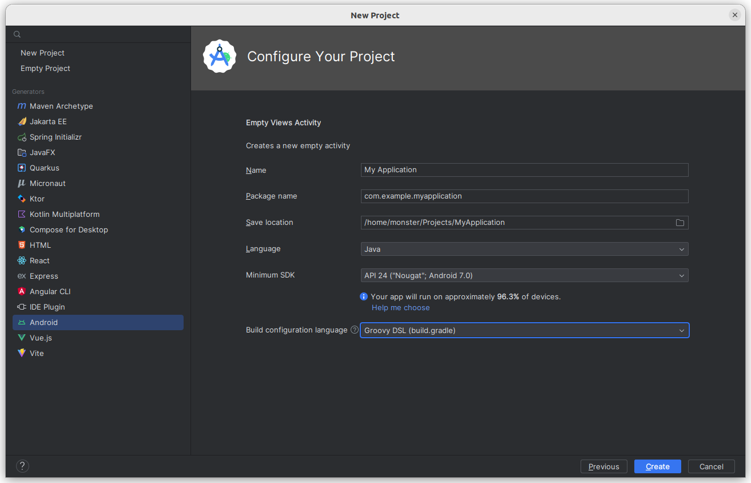Click the Package name field

click(524, 196)
